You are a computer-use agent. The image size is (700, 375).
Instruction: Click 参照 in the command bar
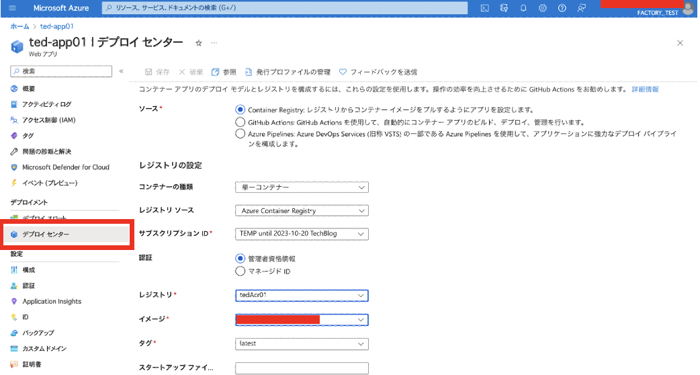[x=224, y=72]
